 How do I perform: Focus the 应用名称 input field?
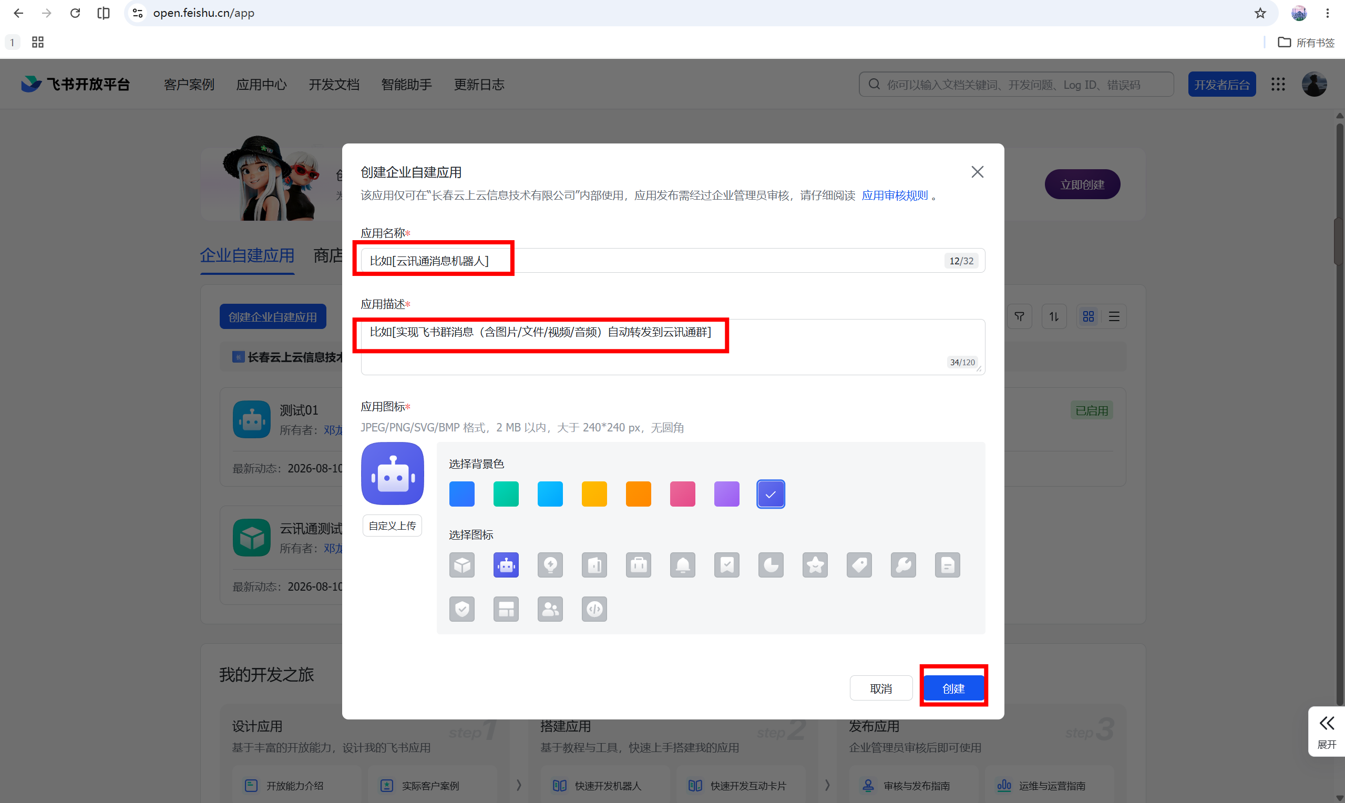tap(673, 261)
